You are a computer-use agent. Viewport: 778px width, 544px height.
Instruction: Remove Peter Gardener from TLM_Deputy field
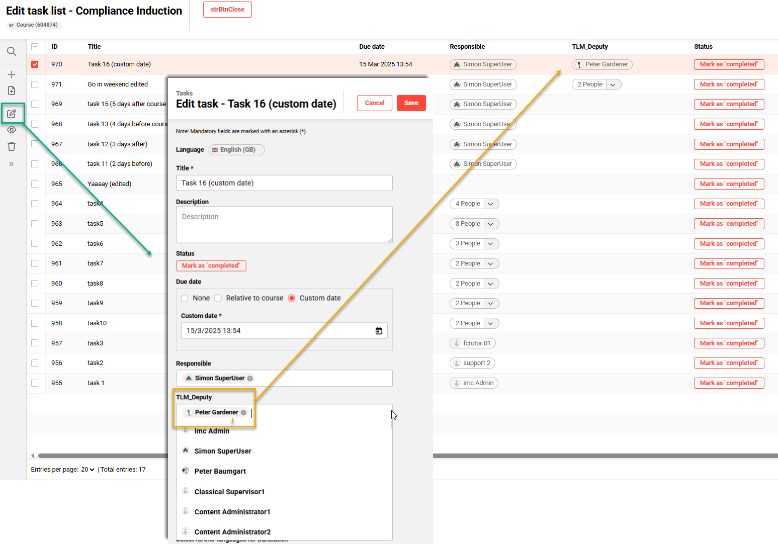click(243, 412)
